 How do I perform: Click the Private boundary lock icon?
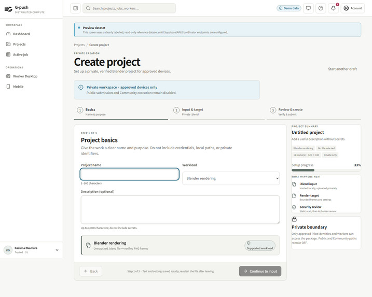[x=294, y=219]
